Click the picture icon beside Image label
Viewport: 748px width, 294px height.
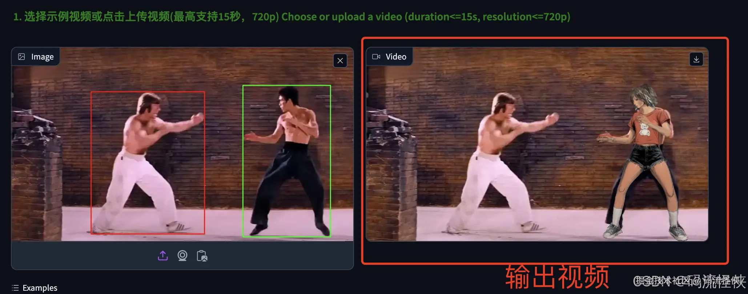pyautogui.click(x=21, y=57)
